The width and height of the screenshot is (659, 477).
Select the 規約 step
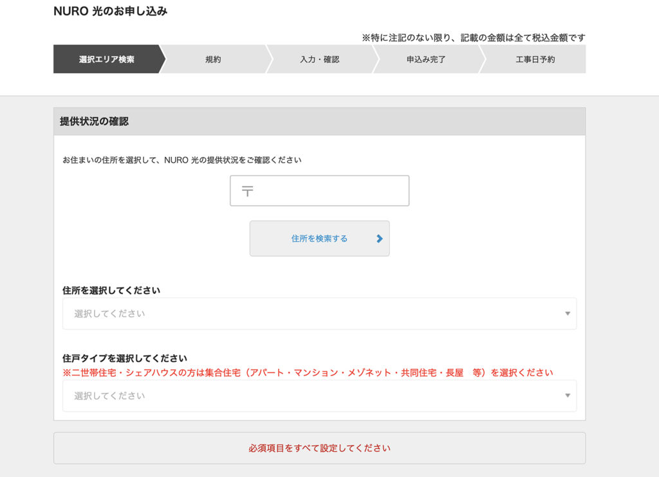(x=213, y=59)
